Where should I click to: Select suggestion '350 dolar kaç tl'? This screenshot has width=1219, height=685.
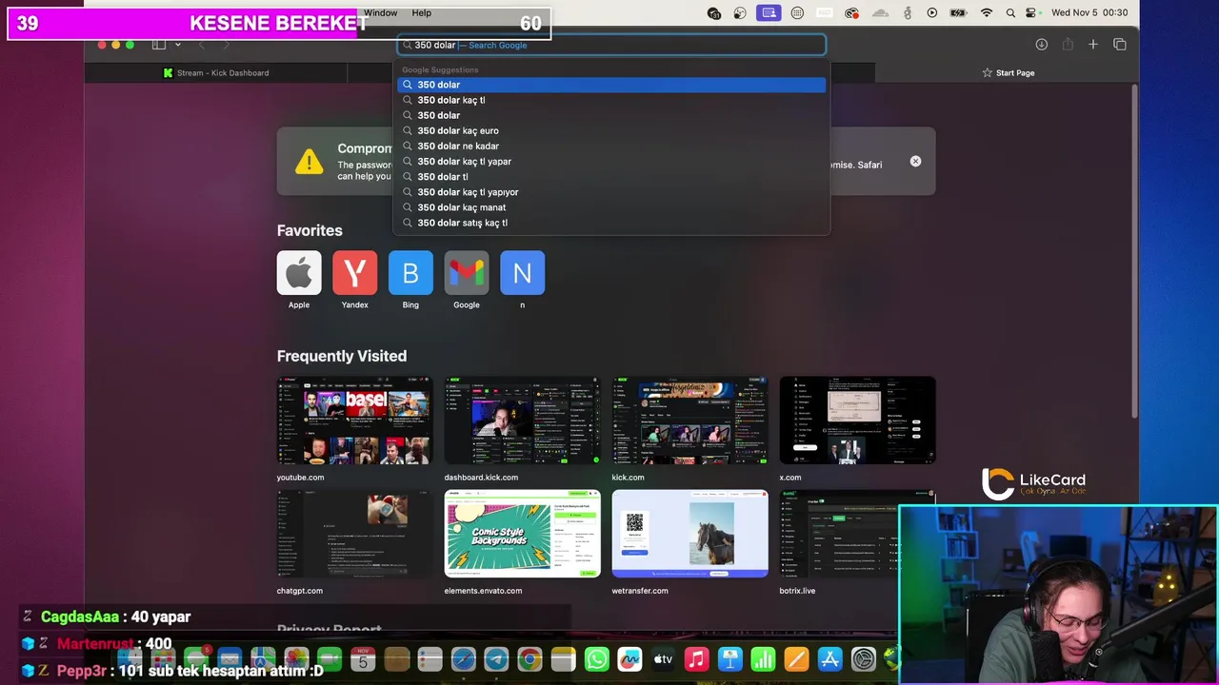611,100
